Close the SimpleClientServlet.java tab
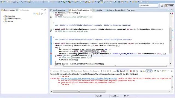The image size is (175, 98). tap(91, 10)
